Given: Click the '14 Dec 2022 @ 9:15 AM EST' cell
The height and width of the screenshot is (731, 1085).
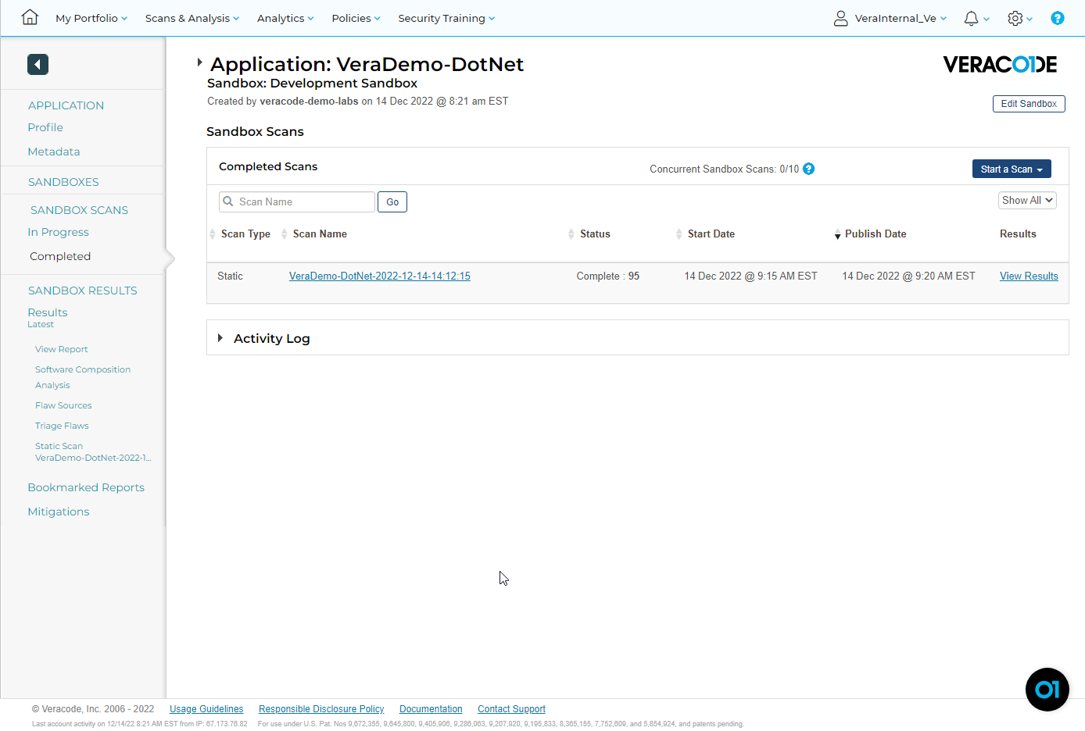Looking at the screenshot, I should [750, 276].
